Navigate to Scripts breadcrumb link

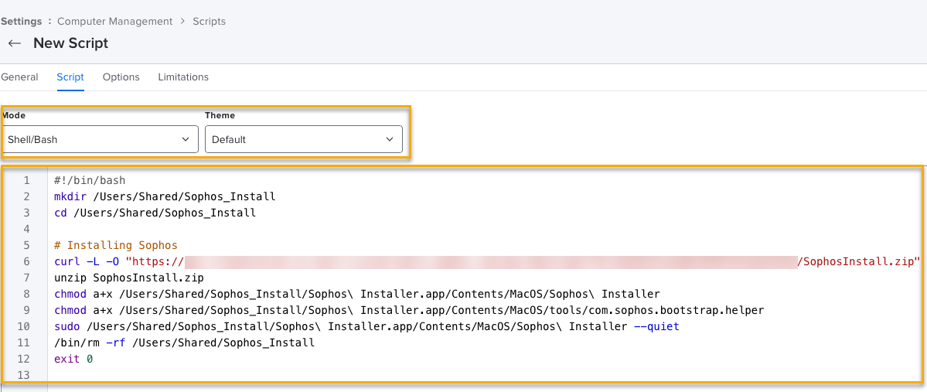click(209, 22)
